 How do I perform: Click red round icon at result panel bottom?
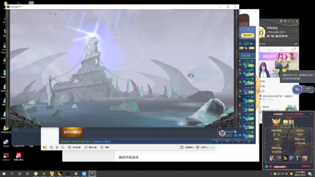tap(271, 166)
